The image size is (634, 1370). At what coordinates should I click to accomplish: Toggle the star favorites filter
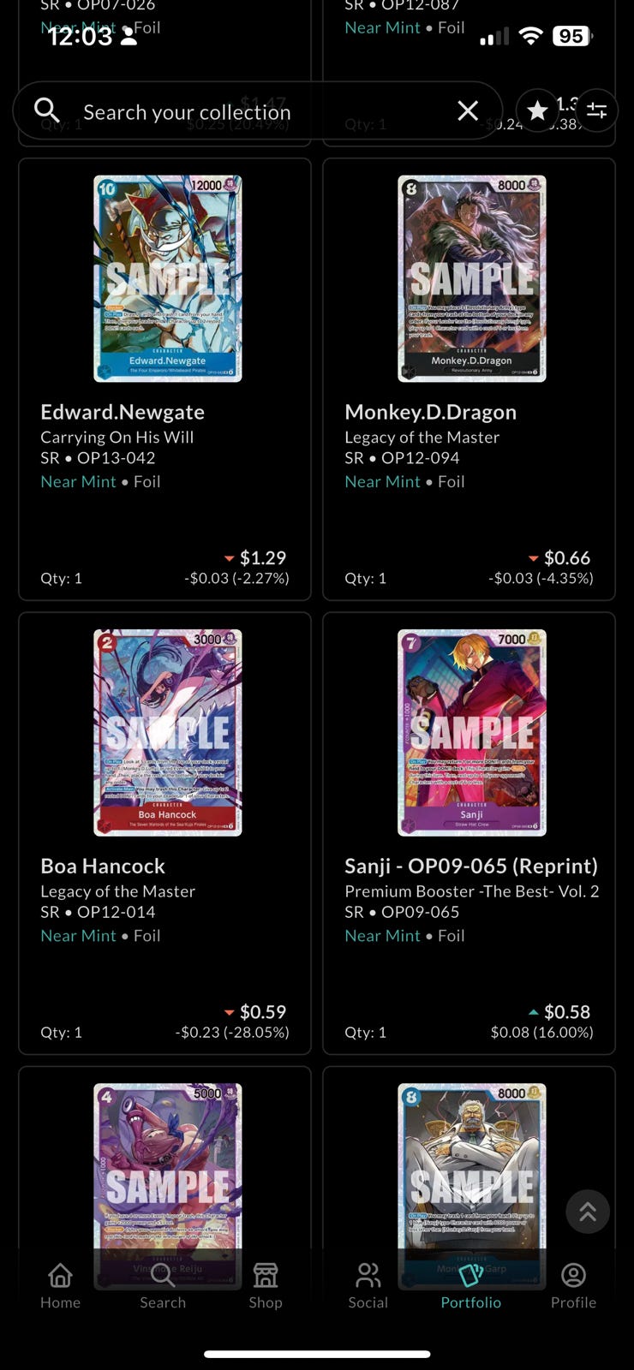coord(537,110)
